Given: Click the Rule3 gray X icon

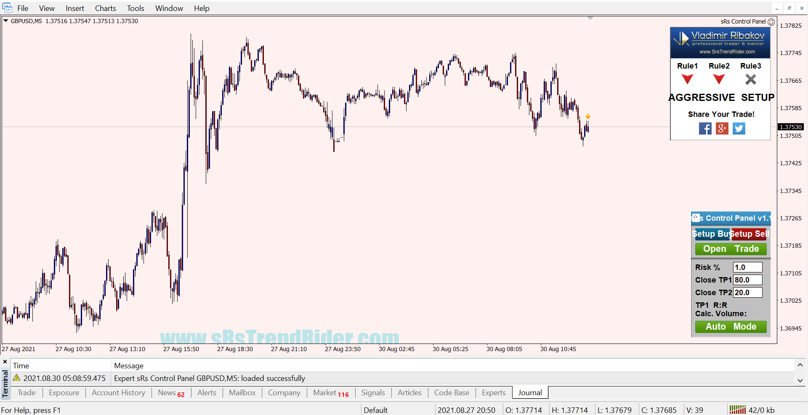Looking at the screenshot, I should pyautogui.click(x=750, y=79).
